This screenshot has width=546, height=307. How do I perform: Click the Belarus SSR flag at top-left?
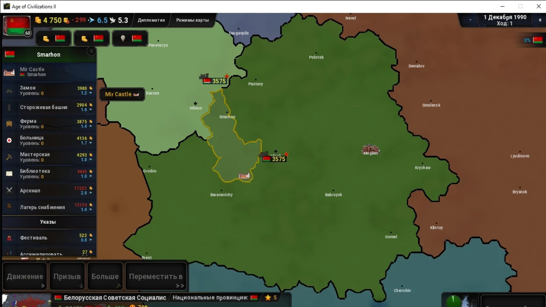(x=17, y=26)
